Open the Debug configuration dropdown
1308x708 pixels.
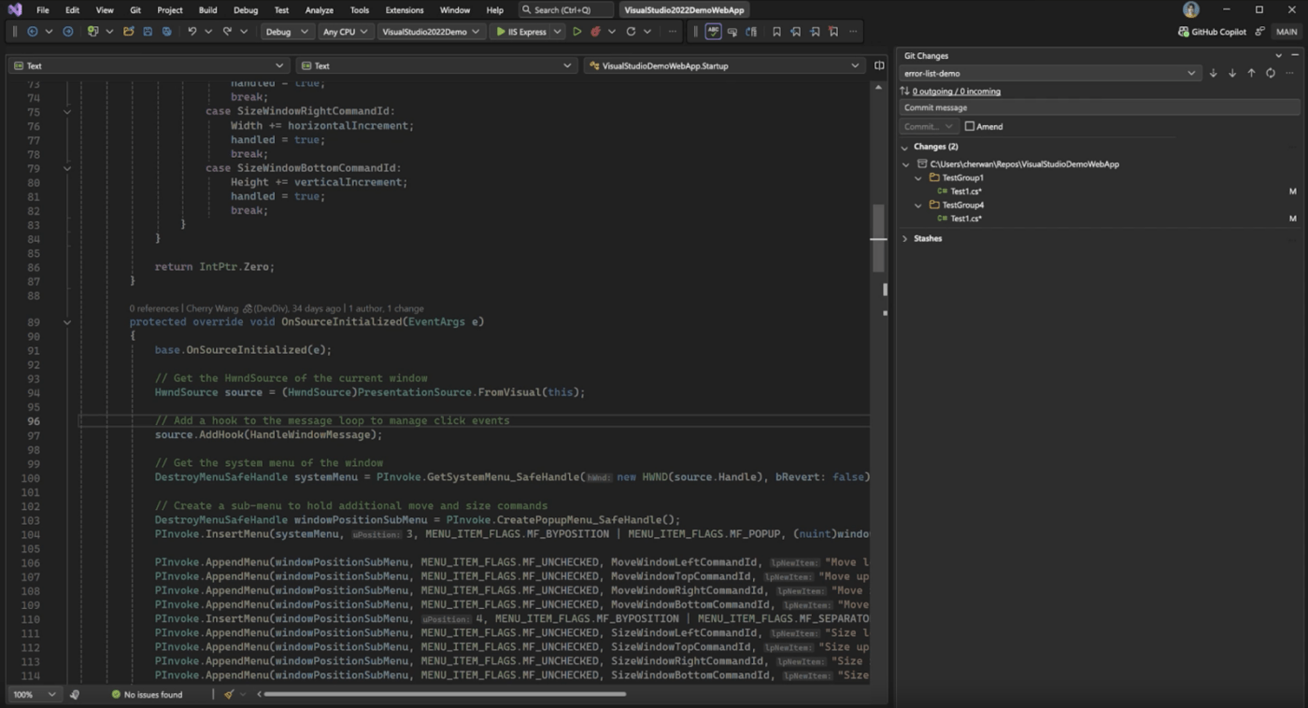coord(287,31)
